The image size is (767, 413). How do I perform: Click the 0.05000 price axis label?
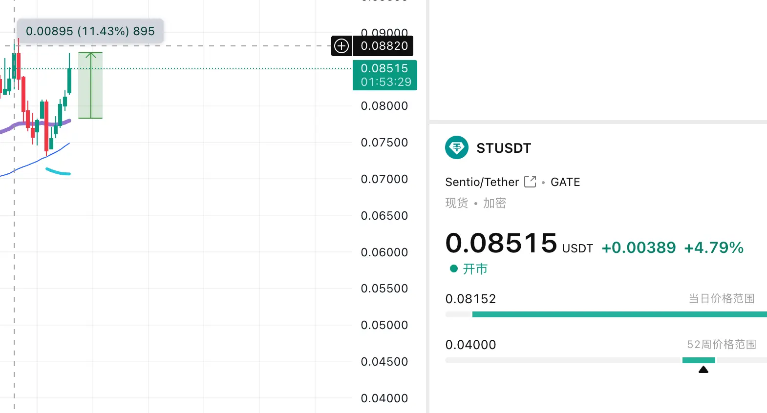click(x=384, y=325)
